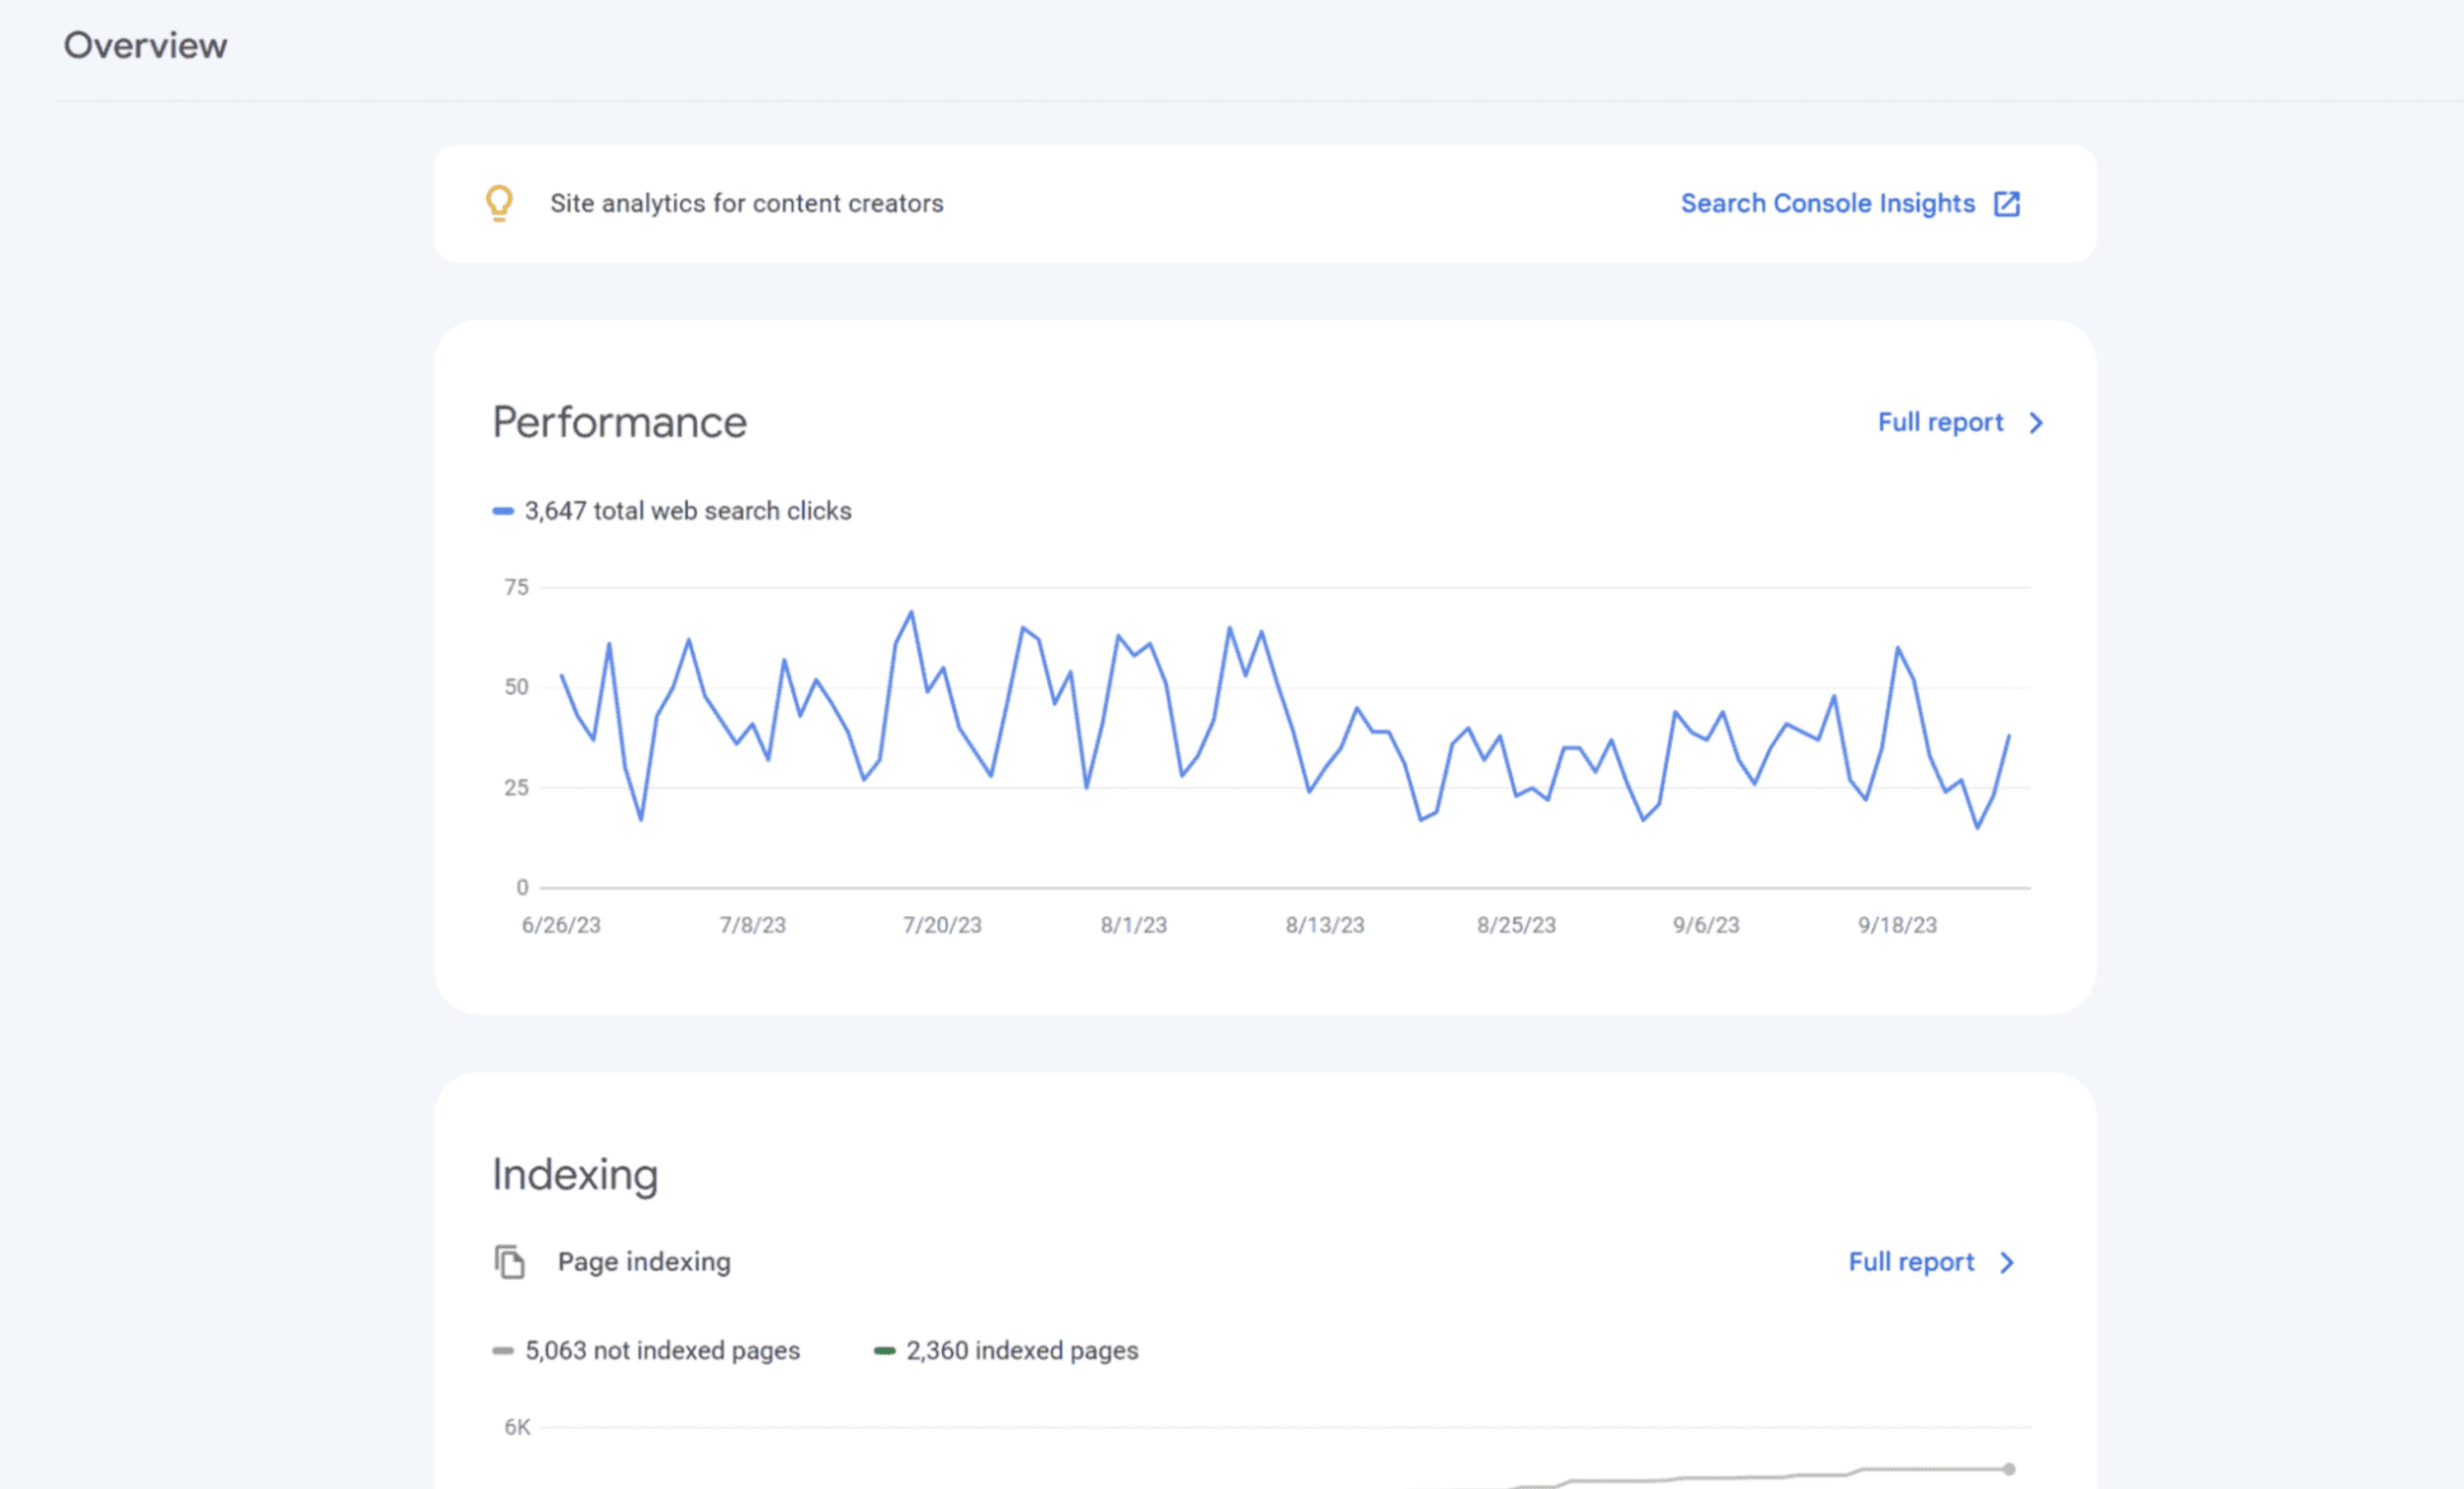
Task: Expand the Performance full report view
Action: coord(1940,422)
